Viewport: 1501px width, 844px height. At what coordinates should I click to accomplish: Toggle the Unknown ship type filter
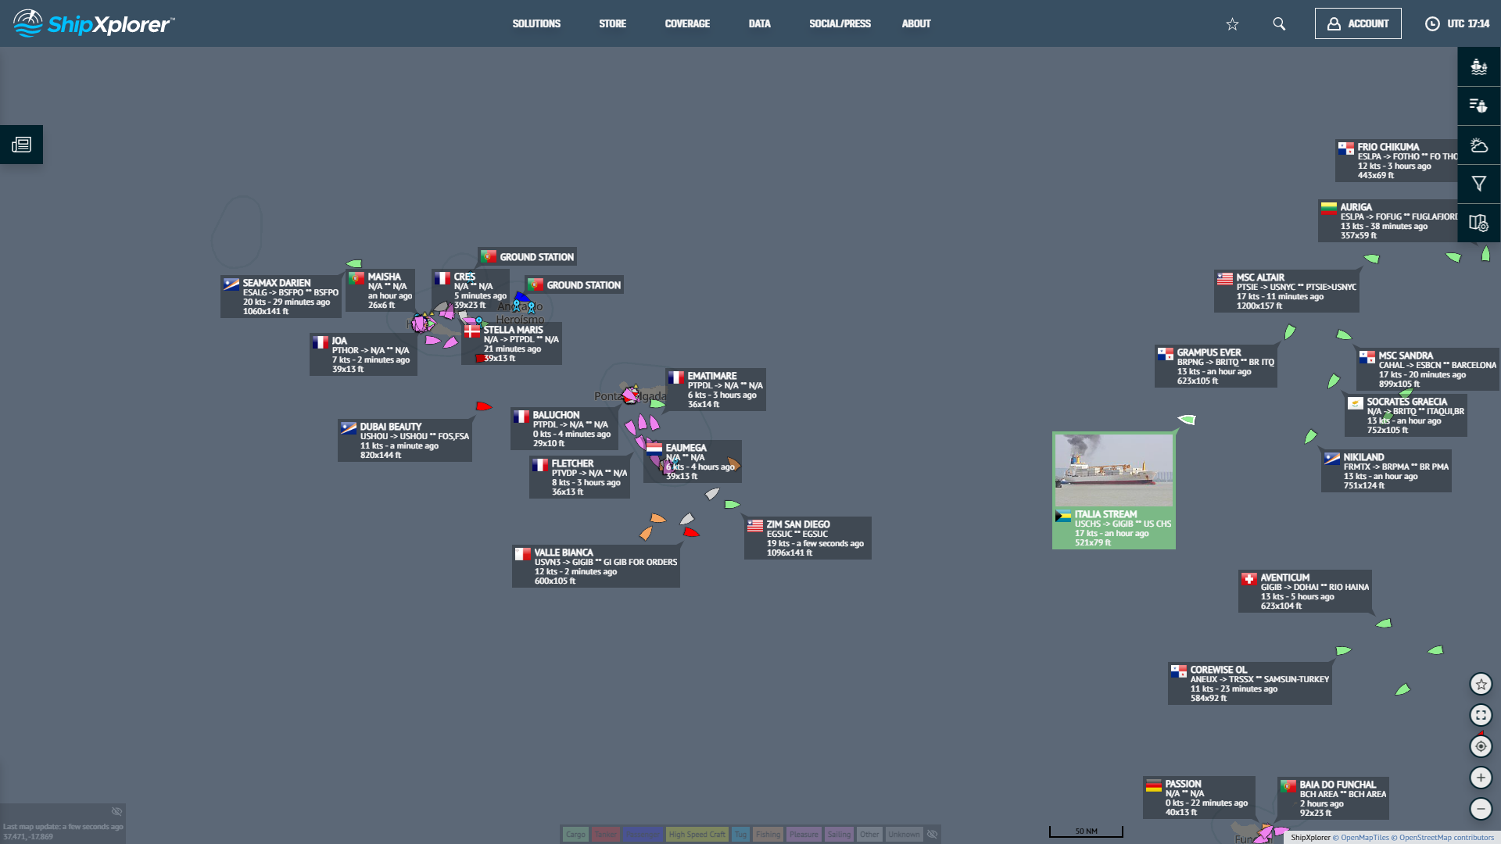click(x=904, y=835)
